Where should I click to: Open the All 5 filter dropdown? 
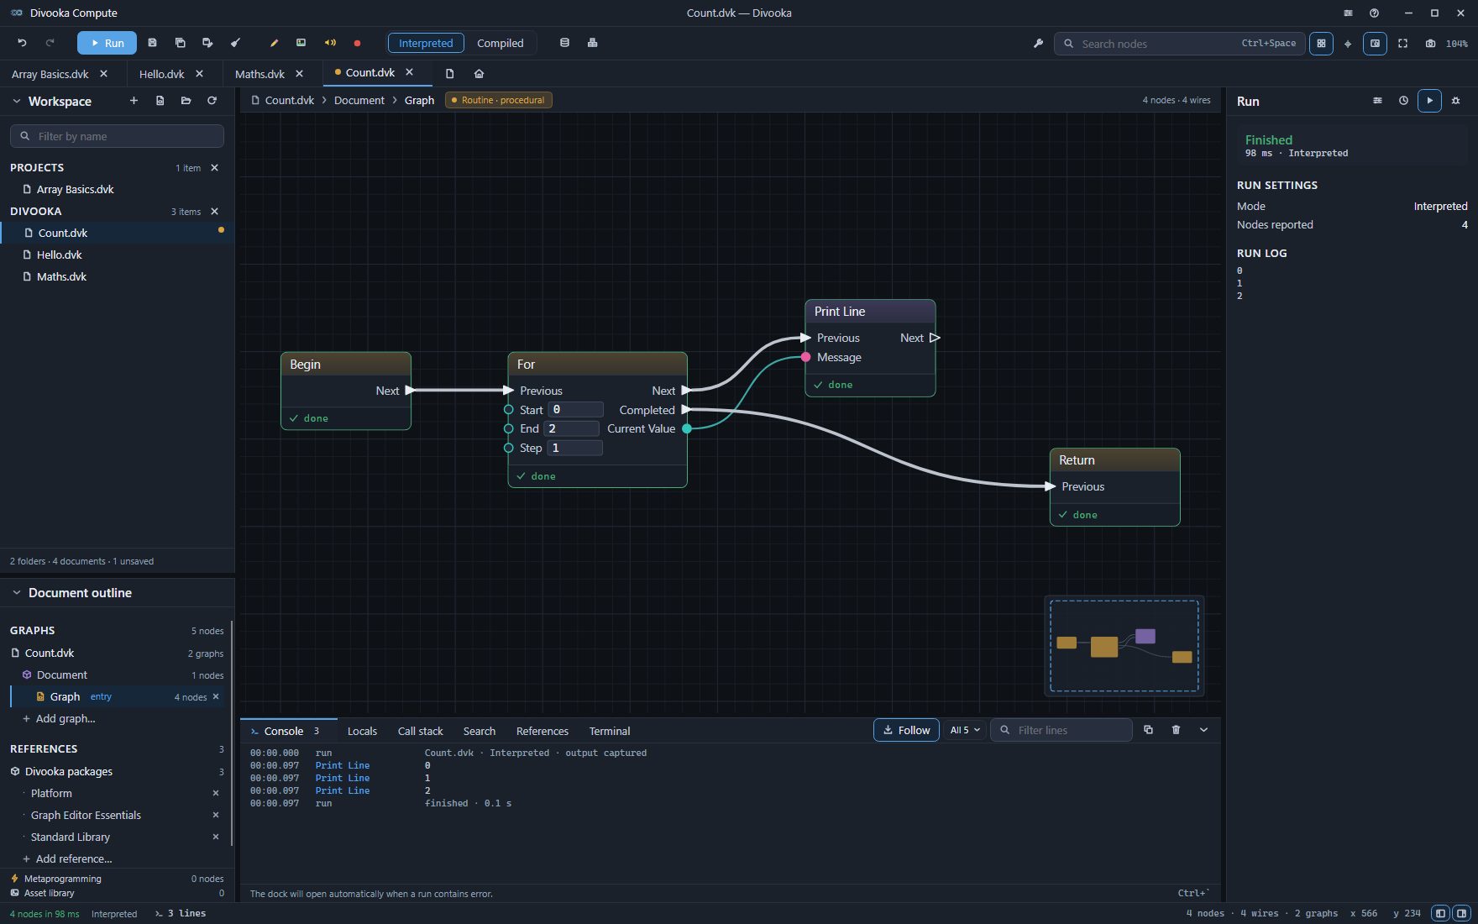[964, 730]
